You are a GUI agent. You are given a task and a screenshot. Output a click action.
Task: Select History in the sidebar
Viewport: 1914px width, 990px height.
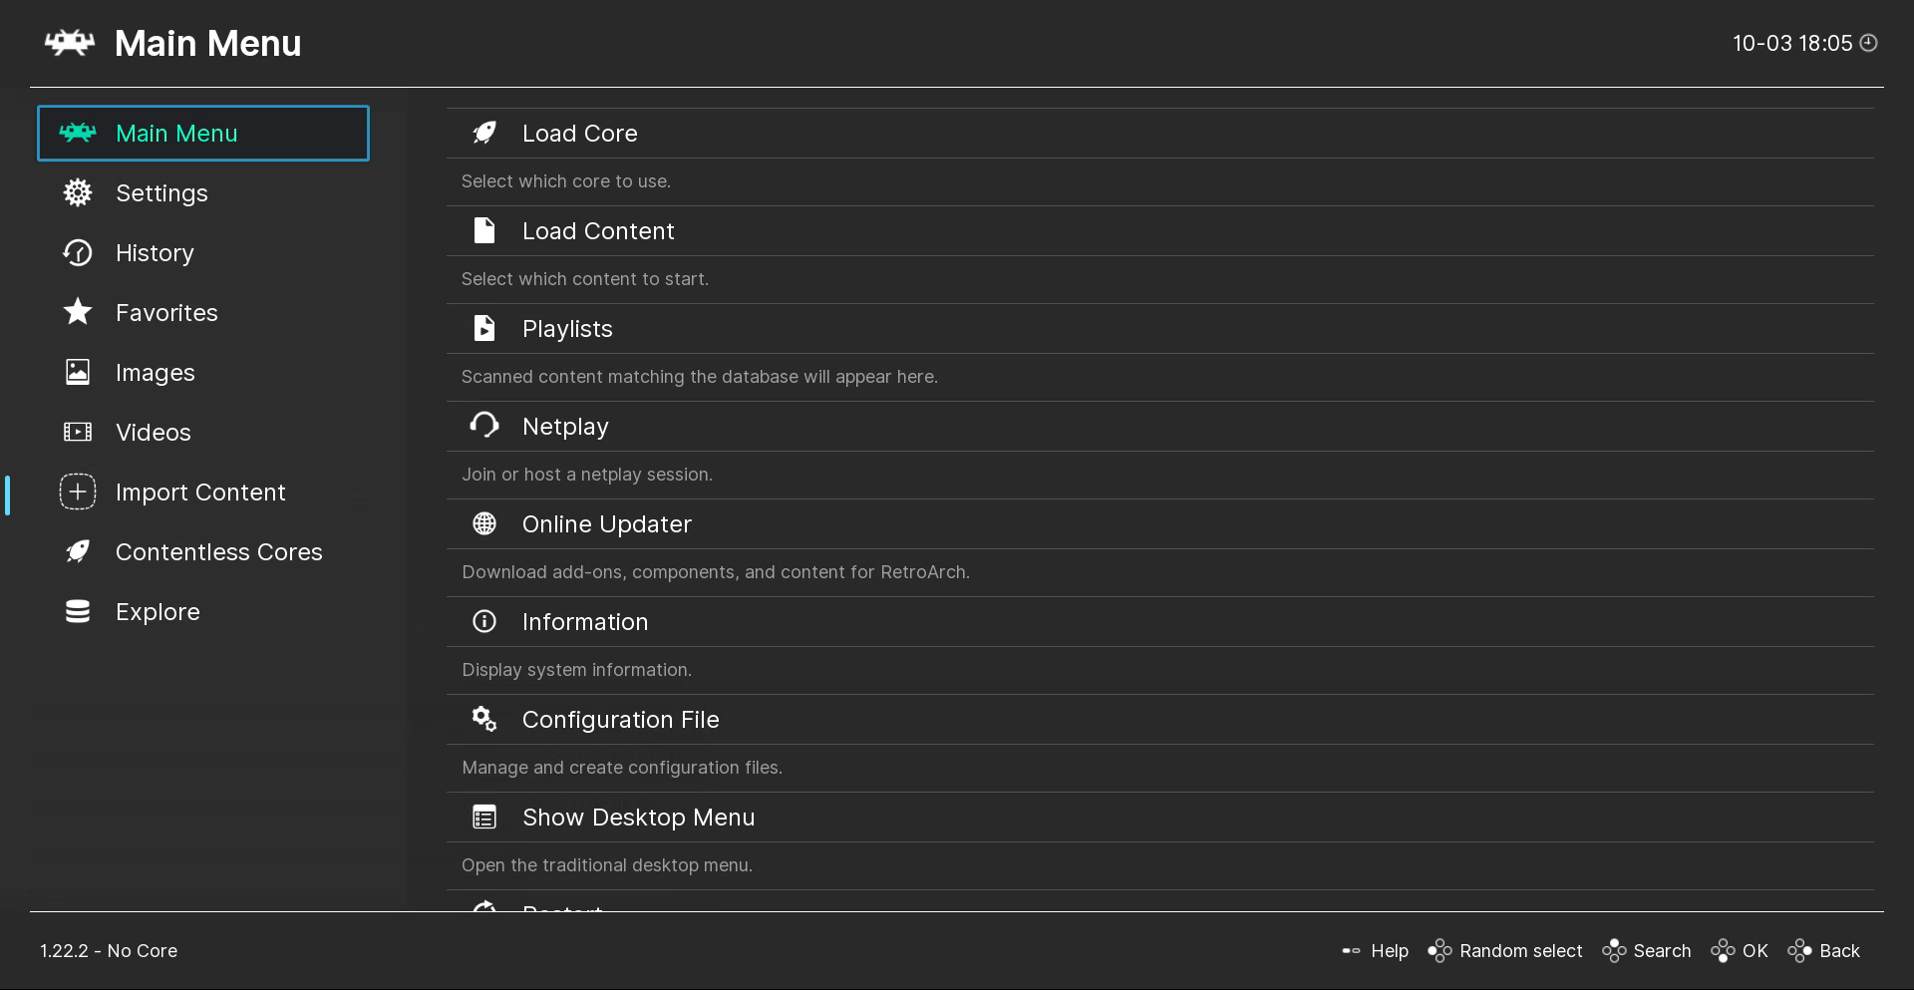click(155, 253)
